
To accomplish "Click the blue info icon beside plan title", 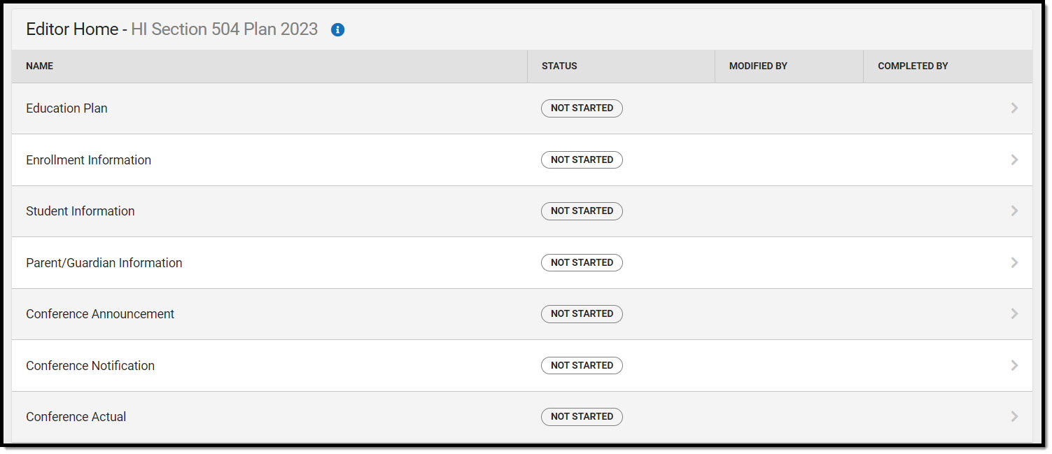I will 337,30.
